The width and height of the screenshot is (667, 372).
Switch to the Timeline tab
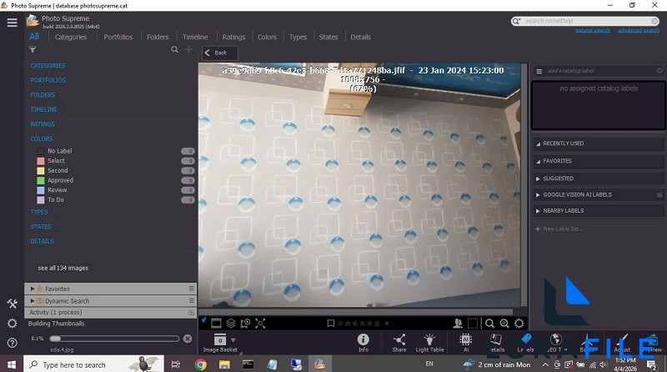(x=195, y=37)
